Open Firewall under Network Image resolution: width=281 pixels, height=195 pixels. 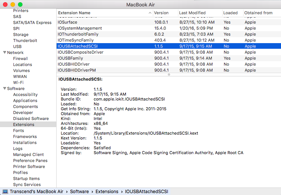point(21,58)
